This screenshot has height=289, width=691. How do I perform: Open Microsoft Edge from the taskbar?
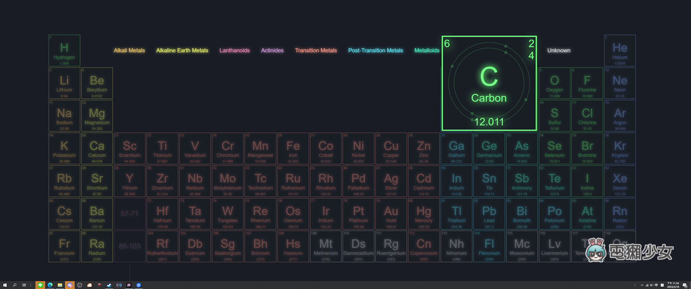[49, 285]
